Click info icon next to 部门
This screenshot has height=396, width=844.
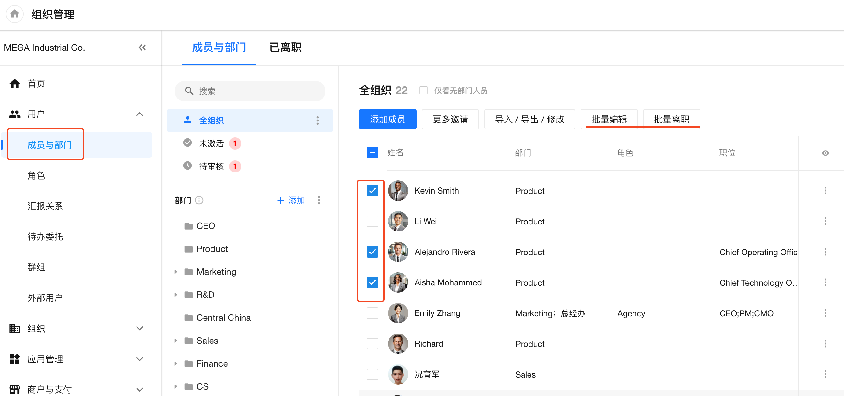tap(199, 200)
